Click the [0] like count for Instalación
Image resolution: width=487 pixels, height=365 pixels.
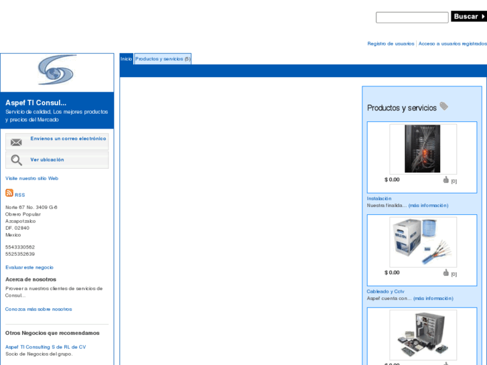454,181
